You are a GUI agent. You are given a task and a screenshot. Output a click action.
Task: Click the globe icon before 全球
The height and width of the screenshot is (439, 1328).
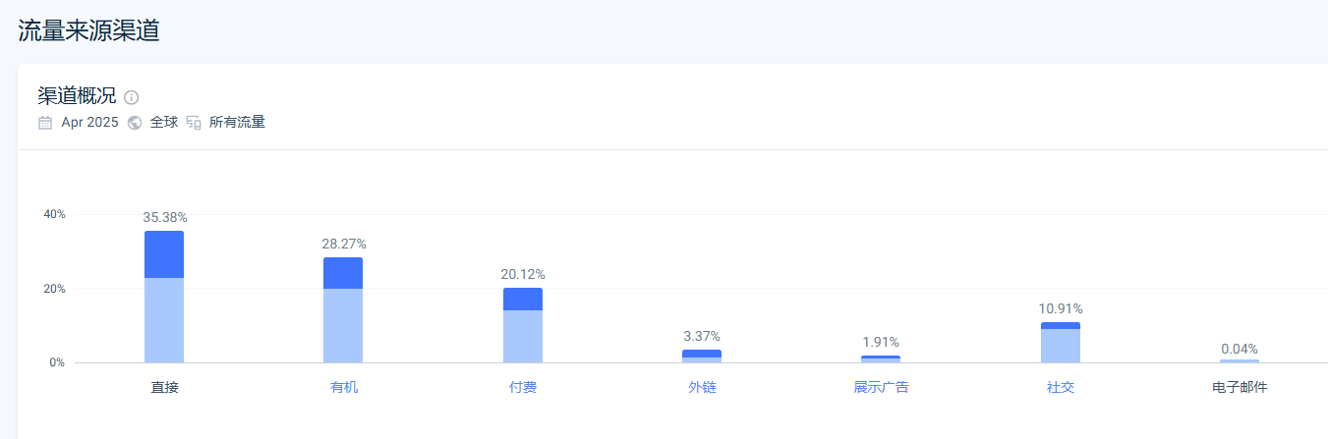(x=135, y=123)
